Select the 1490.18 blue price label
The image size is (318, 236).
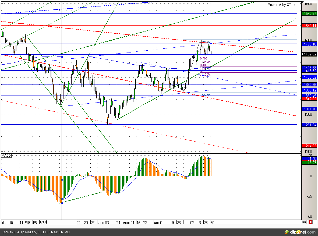[x=309, y=44]
